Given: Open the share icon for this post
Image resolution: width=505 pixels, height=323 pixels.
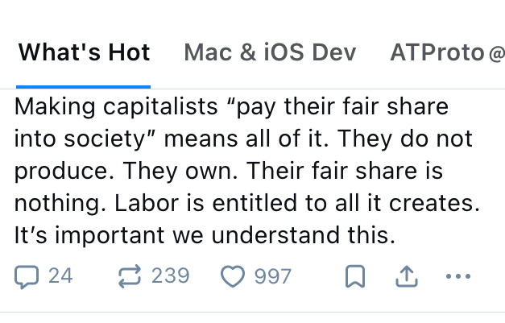Looking at the screenshot, I should click(407, 277).
